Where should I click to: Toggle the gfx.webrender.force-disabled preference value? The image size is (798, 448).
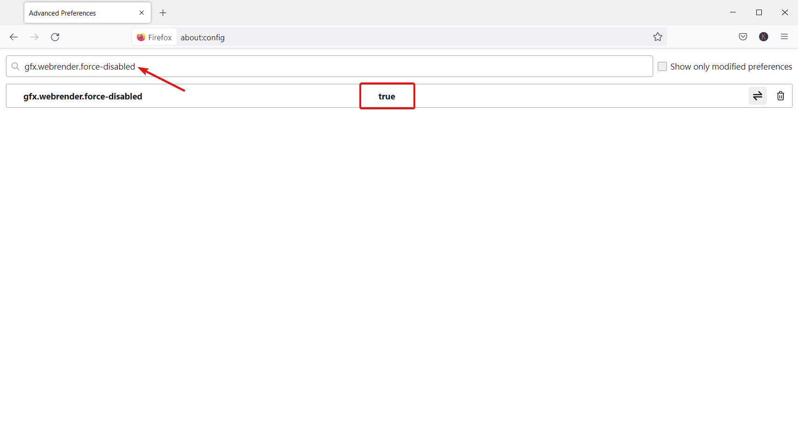coord(758,96)
